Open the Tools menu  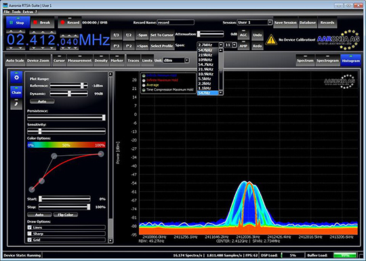16,12
